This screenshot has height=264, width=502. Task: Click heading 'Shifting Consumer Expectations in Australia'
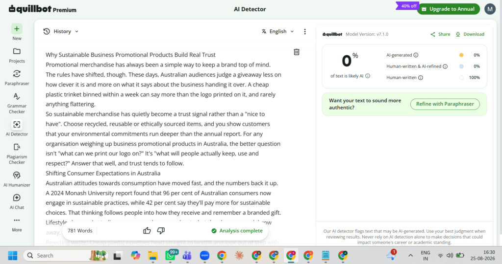103,174
